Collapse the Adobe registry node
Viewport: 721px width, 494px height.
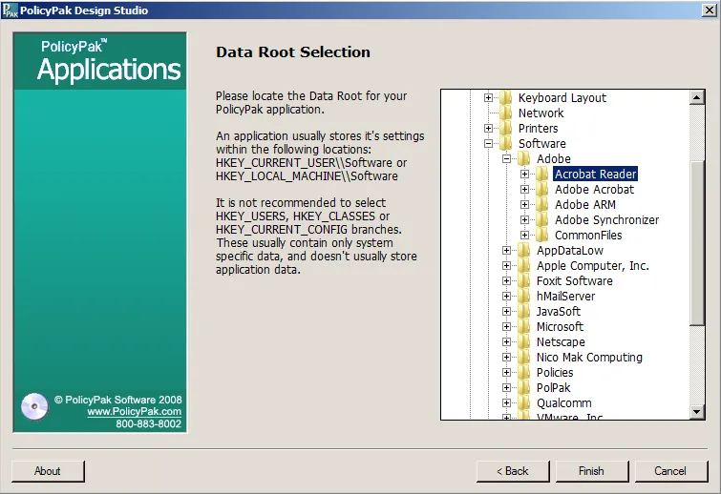coord(506,159)
